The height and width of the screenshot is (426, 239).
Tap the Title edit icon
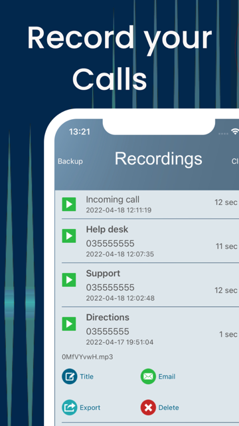point(70,376)
